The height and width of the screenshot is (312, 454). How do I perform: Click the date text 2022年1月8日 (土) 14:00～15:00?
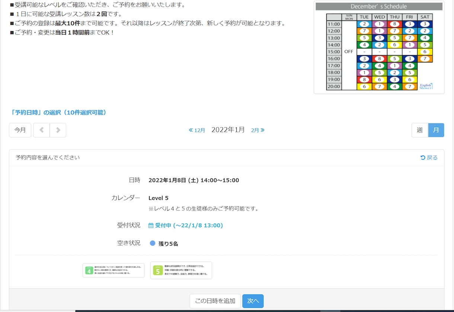[x=194, y=180]
